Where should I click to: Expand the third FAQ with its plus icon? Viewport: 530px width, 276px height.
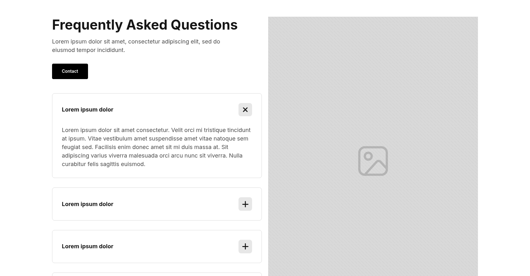click(x=245, y=246)
